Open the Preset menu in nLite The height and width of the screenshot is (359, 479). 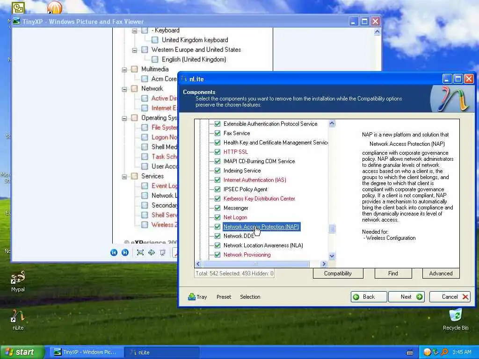224,297
